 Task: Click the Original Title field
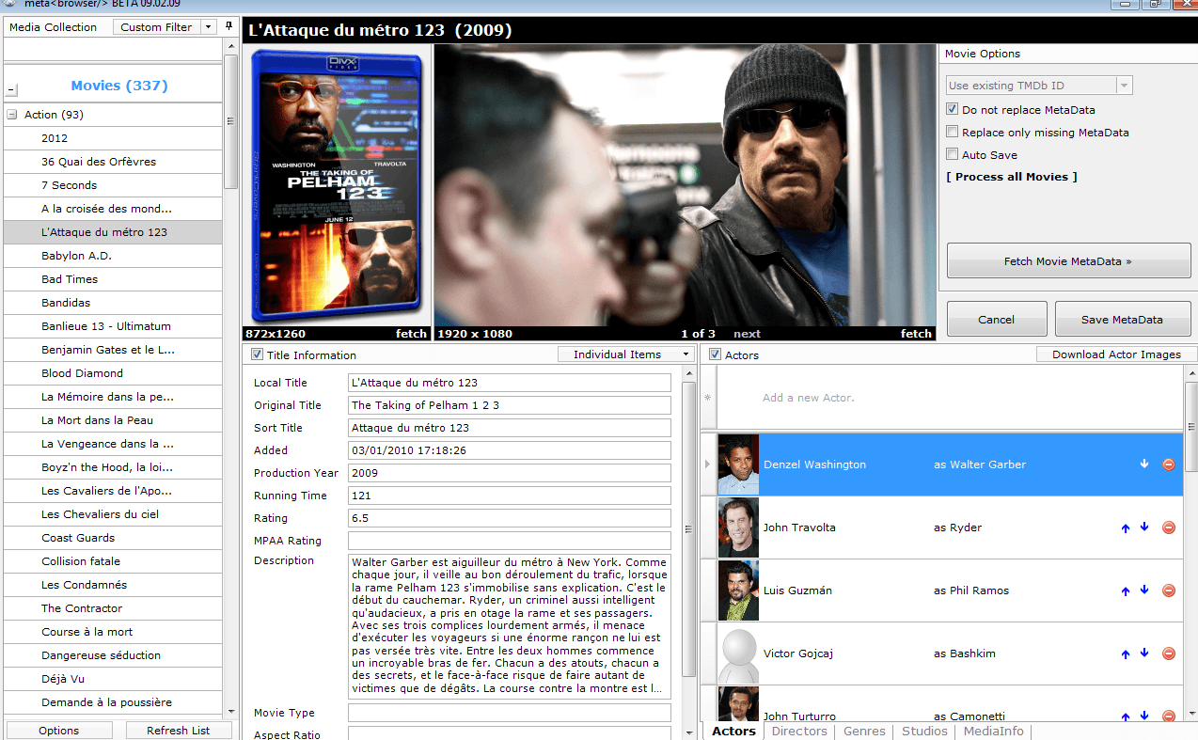click(x=509, y=405)
